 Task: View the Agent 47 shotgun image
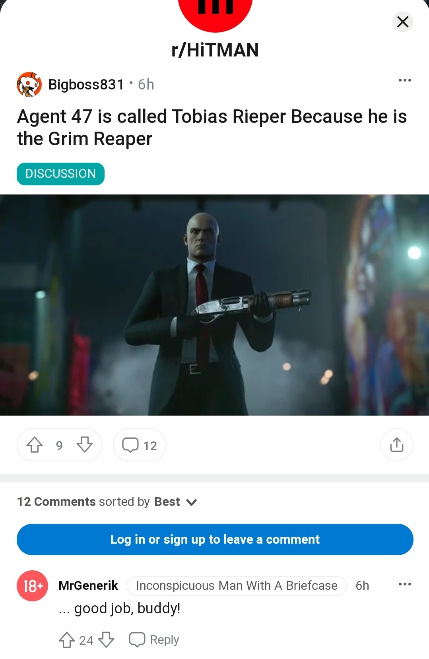214,305
